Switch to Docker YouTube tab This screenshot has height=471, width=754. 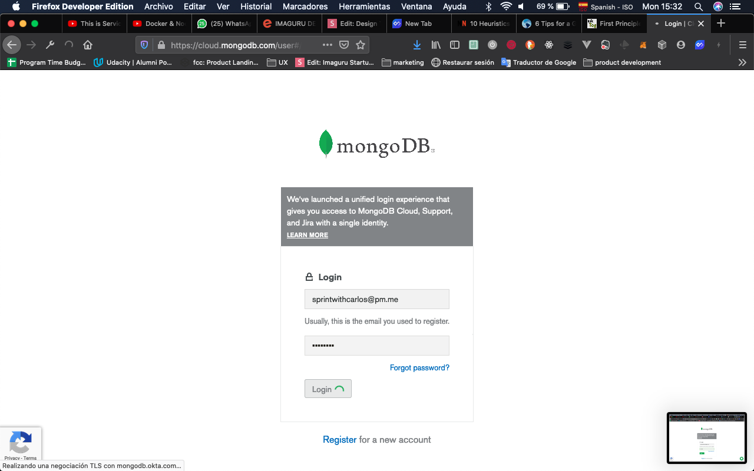coord(159,24)
